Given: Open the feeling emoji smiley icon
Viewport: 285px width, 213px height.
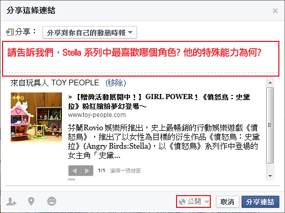Looking at the screenshot, I should 52,201.
